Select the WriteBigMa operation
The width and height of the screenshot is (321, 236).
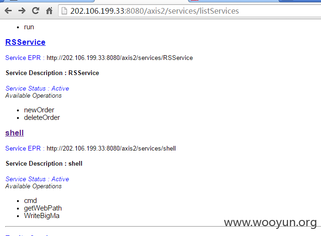point(42,216)
